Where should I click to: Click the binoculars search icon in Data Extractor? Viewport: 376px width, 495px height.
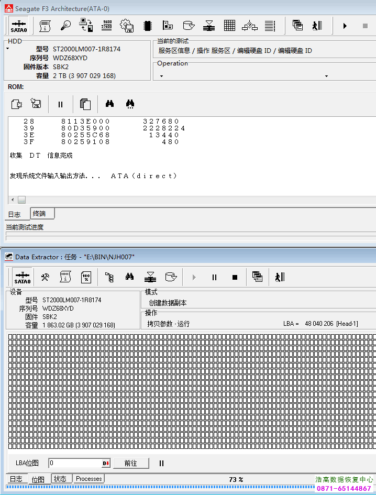click(130, 277)
